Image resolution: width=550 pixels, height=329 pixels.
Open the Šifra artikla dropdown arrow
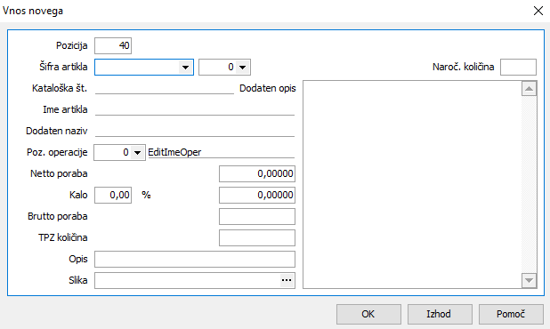pos(185,67)
